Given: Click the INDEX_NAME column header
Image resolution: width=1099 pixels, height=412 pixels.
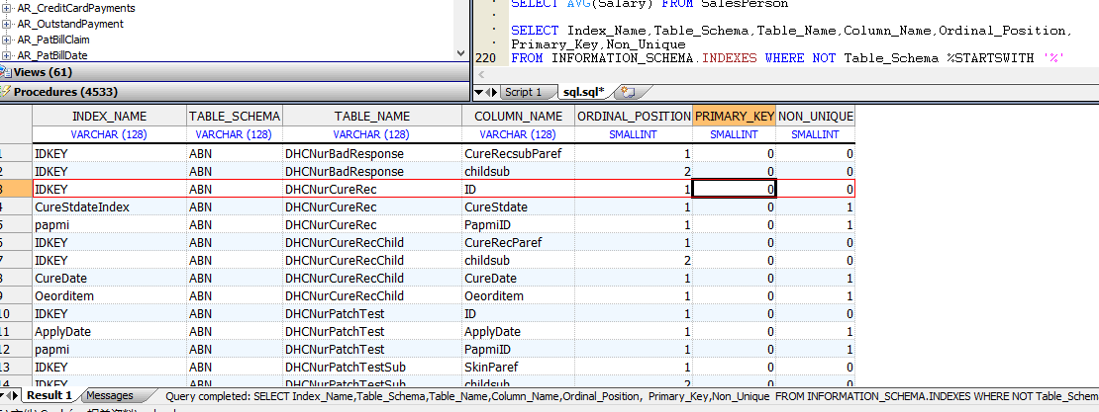Looking at the screenshot, I should (x=109, y=116).
